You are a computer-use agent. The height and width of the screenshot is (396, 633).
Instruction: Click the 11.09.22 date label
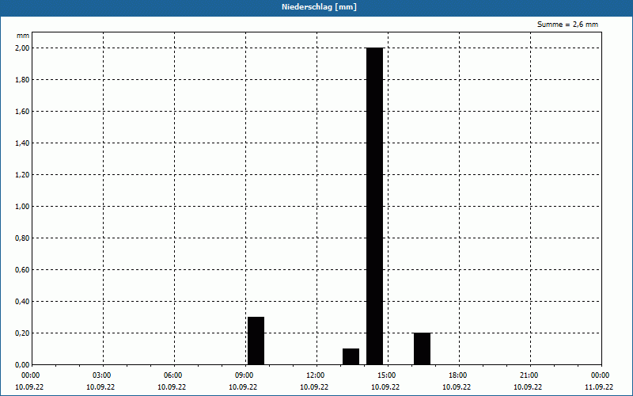(x=599, y=386)
